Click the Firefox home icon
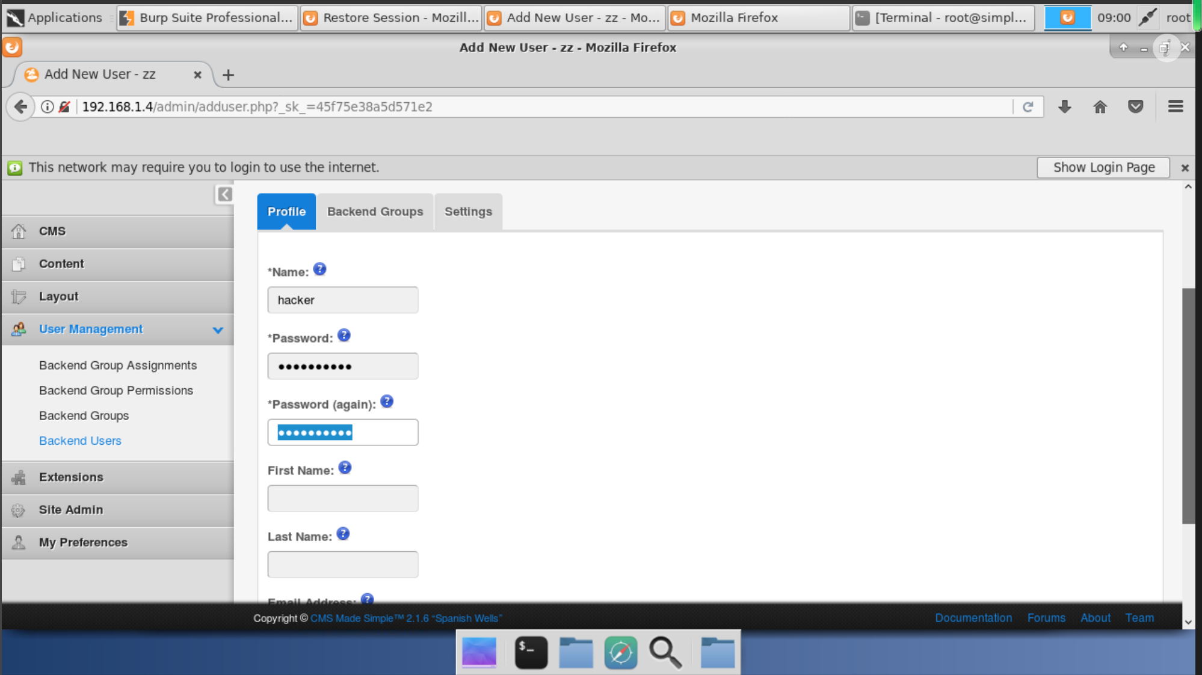 pos(1100,107)
